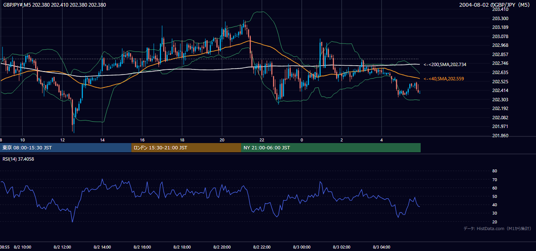Click hour label 12 on the chart time axis

point(62,140)
